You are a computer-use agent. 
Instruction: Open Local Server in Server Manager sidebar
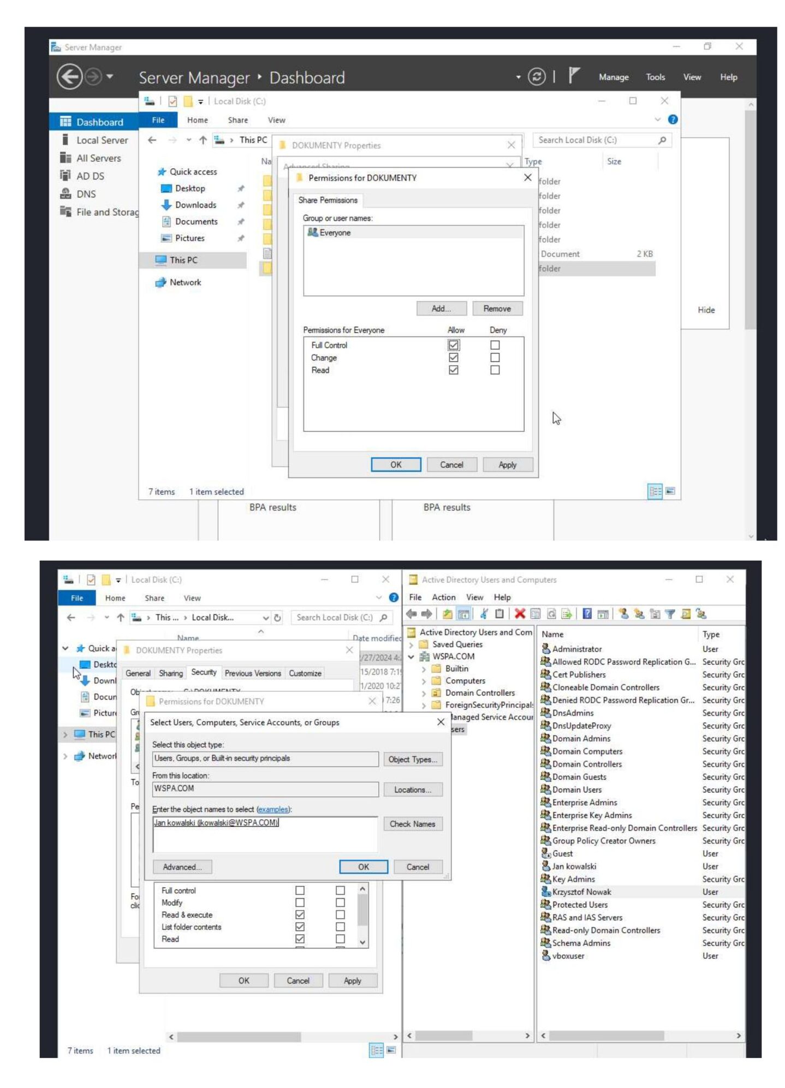coord(102,140)
